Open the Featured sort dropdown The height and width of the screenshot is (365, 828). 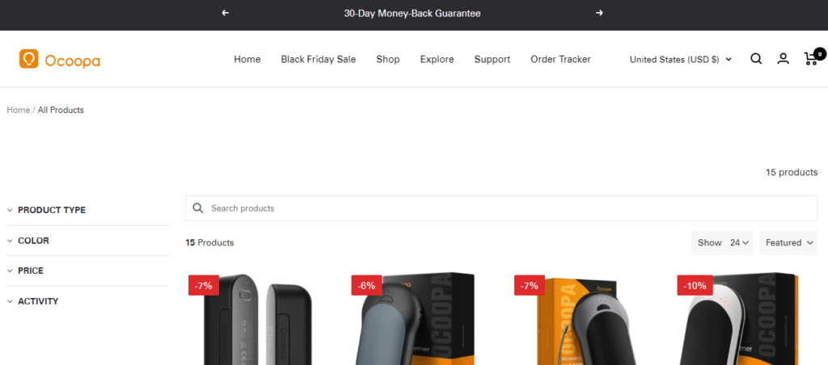click(x=789, y=242)
